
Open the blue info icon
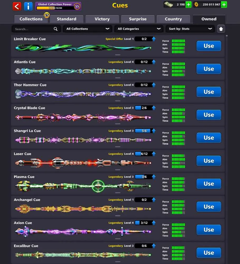tap(28, 6)
